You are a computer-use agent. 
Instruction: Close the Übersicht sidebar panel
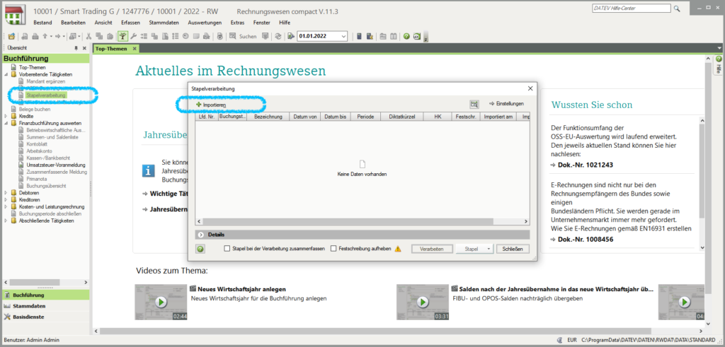pyautogui.click(x=85, y=48)
